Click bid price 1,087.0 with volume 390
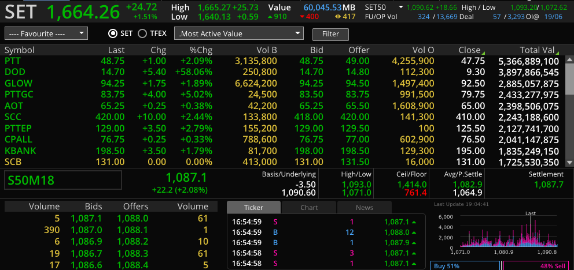This screenshot has width=574, height=270. point(86,230)
